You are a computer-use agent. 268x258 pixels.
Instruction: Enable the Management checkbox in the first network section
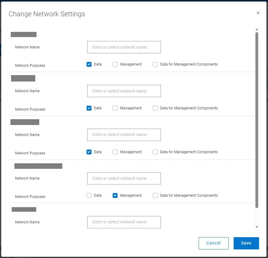[115, 64]
